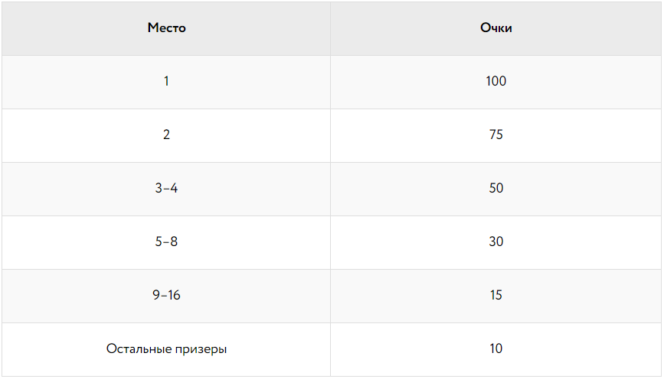The image size is (664, 379).
Task: Select the "9–16" place cell
Action: (x=166, y=295)
